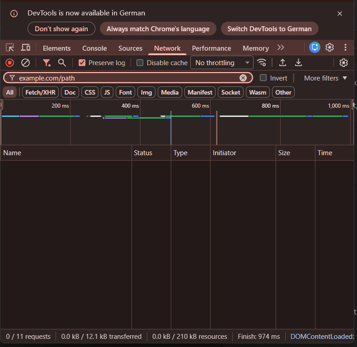
Task: Filter by Manifest requests
Action: click(200, 92)
